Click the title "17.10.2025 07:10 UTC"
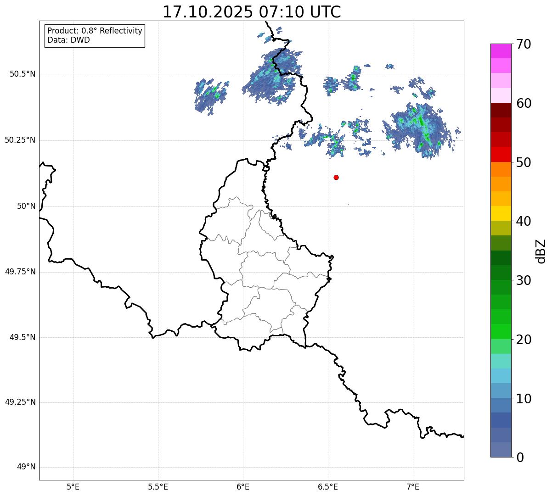 (252, 12)
